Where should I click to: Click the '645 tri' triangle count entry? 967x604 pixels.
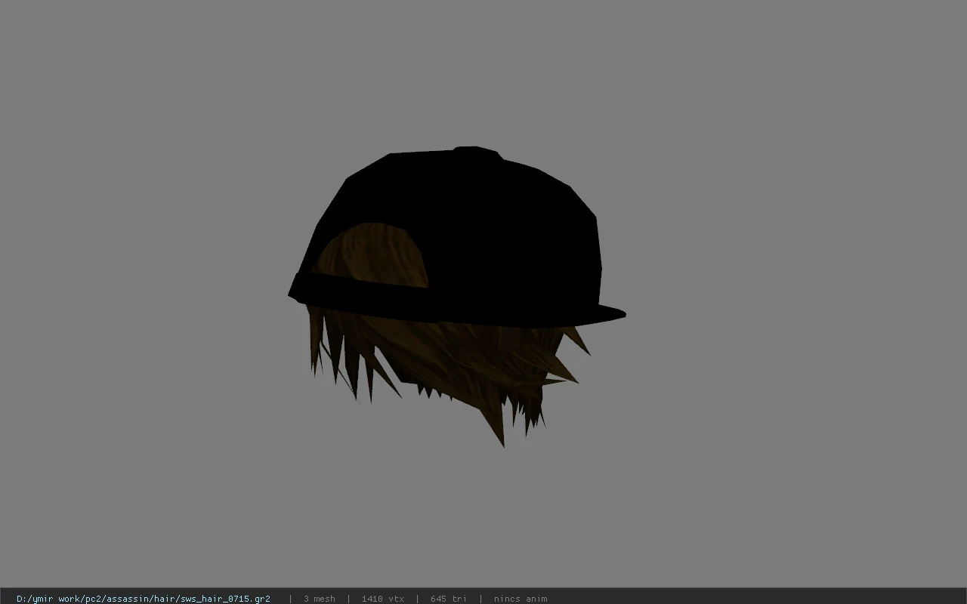click(x=449, y=599)
